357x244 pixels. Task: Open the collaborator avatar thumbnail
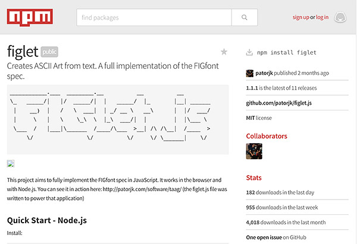(254, 151)
